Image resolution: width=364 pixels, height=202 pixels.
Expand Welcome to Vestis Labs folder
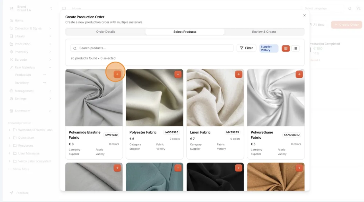[31, 130]
